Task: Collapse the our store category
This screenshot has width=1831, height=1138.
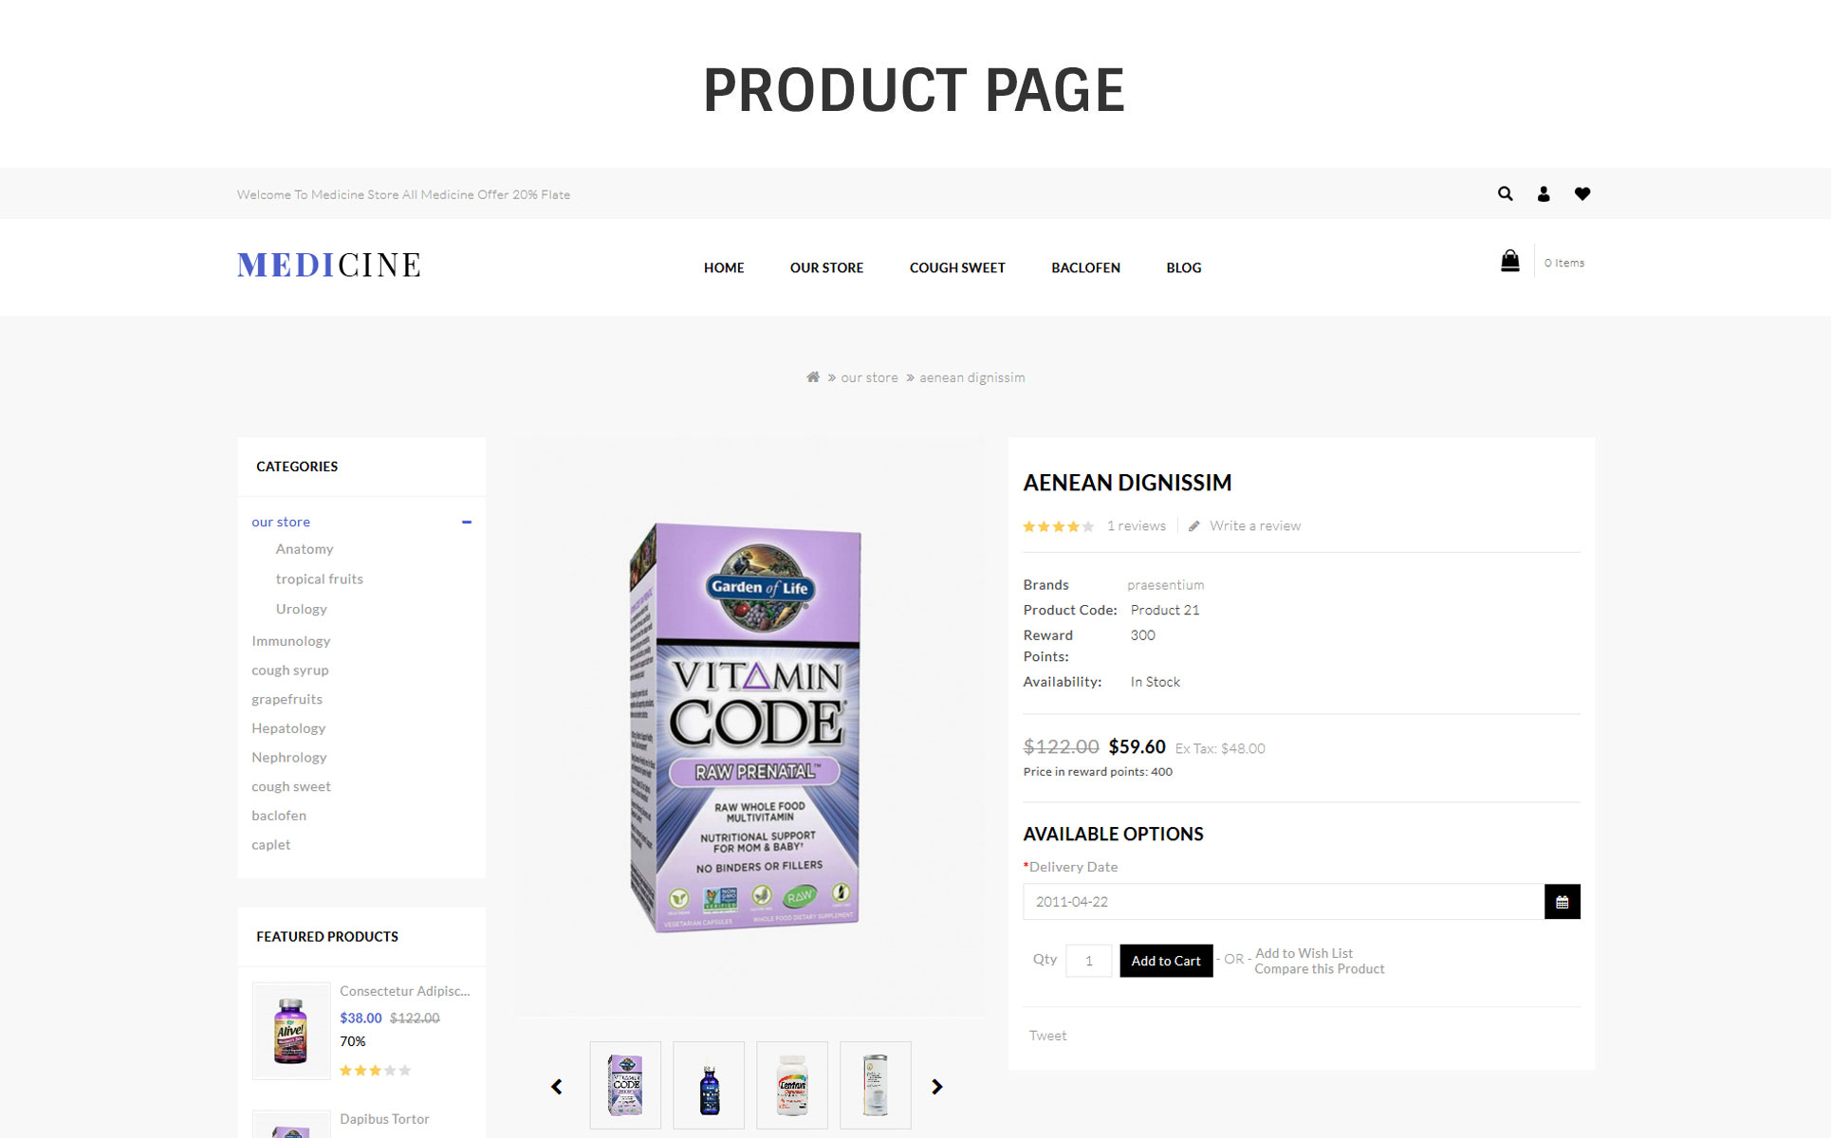Action: (x=467, y=522)
